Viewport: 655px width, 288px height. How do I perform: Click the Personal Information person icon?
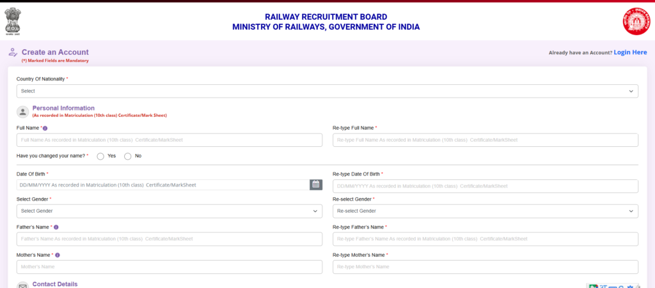[x=22, y=112]
